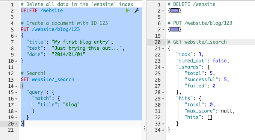Run the DELETE /website request with play icon
Screen dimensions: 255x140
tap(128, 11)
